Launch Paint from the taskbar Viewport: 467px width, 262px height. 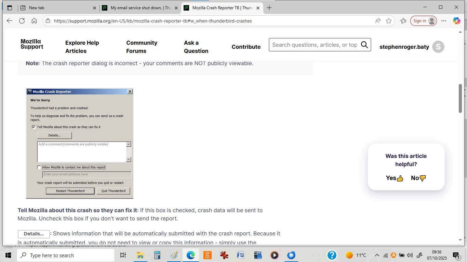(x=174, y=255)
